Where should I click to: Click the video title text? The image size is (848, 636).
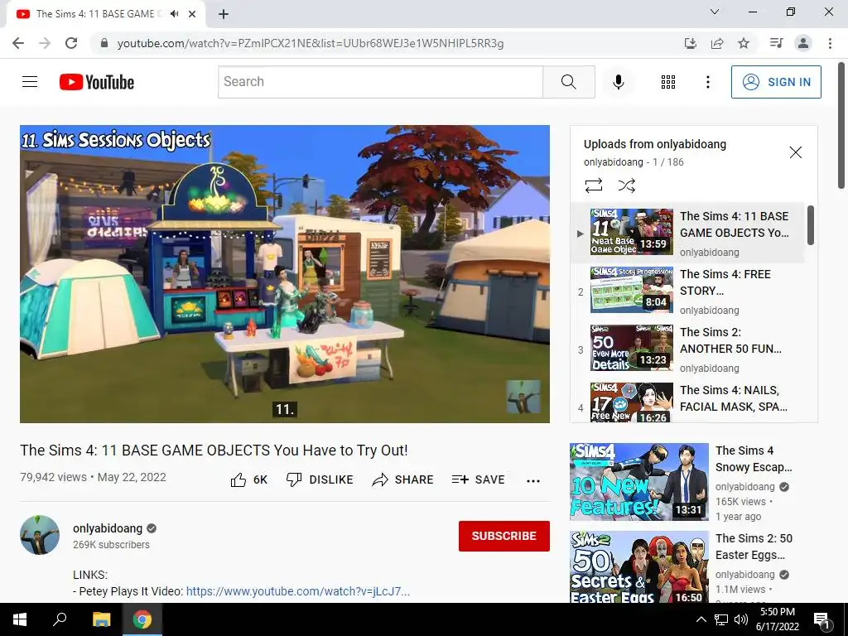(214, 450)
